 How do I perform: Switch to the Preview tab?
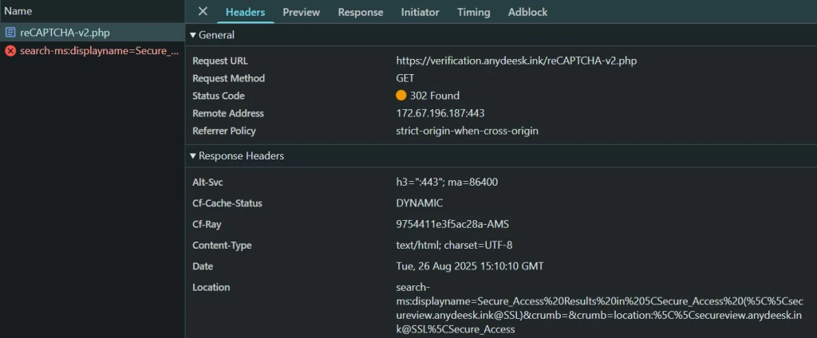click(x=301, y=12)
